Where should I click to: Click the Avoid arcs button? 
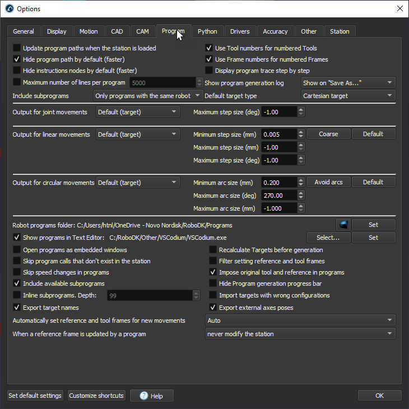(328, 182)
